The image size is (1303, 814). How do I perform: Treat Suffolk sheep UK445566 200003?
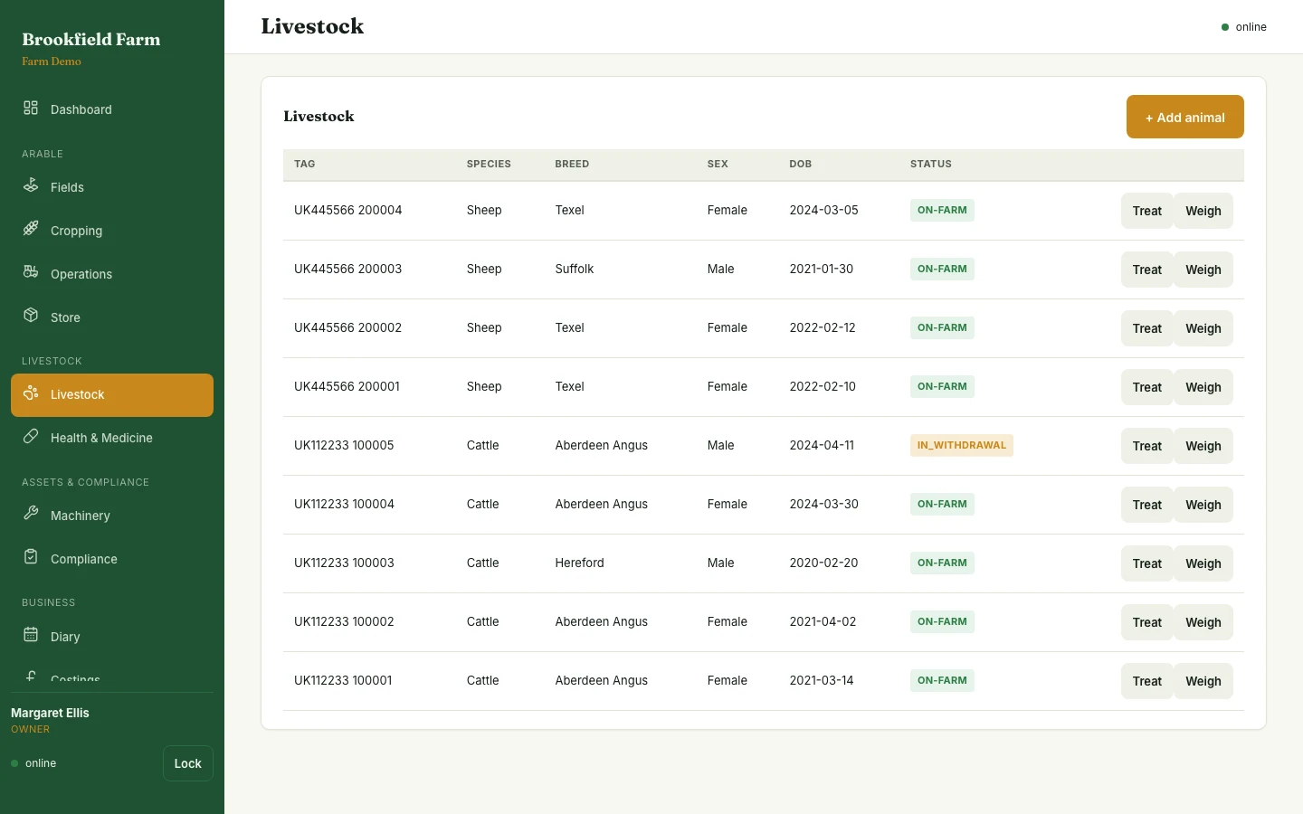[x=1146, y=270]
